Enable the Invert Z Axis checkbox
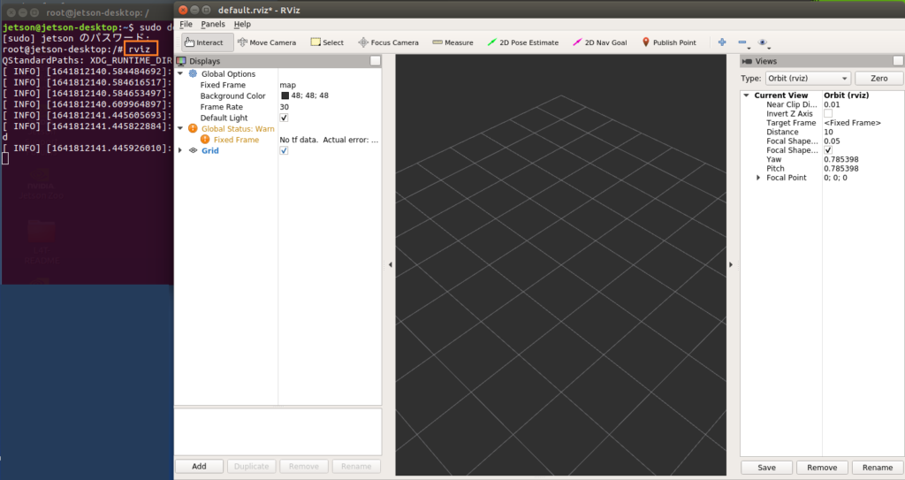 [x=828, y=114]
